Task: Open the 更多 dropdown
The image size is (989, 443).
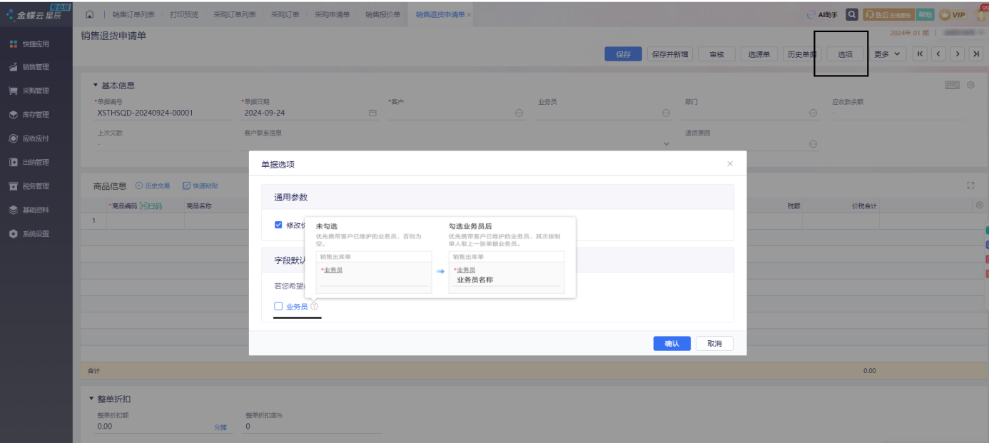Action: pyautogui.click(x=888, y=54)
